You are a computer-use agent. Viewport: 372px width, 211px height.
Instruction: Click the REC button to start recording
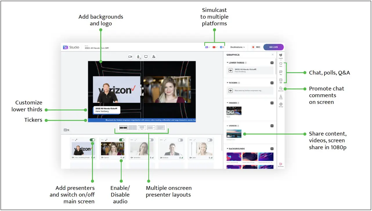257,47
